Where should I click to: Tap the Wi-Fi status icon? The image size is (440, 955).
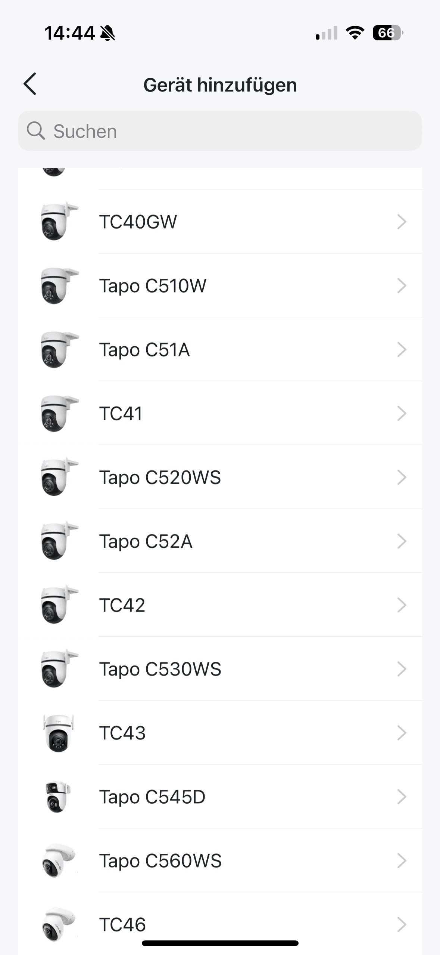coord(355,33)
